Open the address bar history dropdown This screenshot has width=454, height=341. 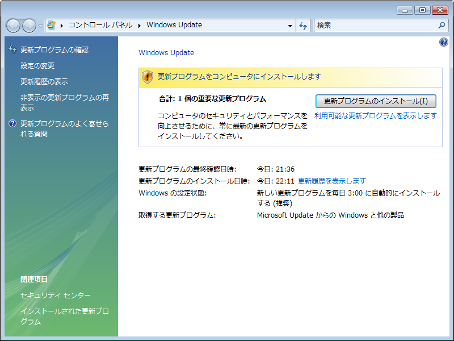290,26
